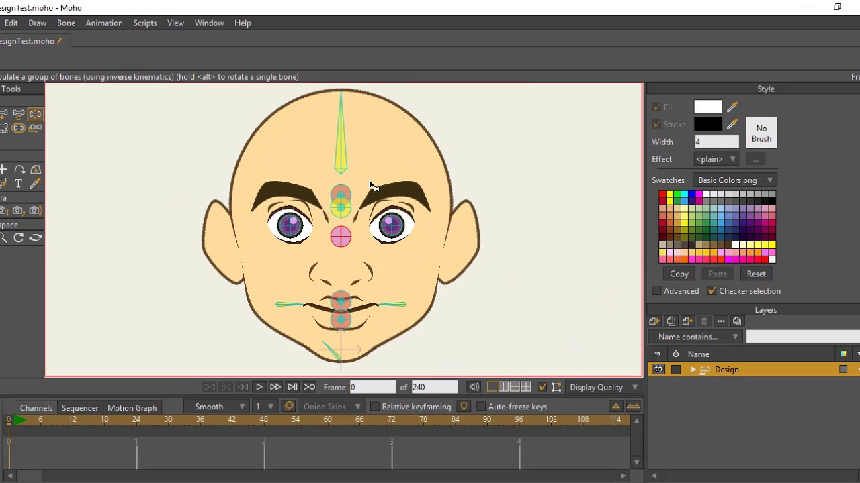
Task: Toggle audio mute speaker icon
Action: pos(474,387)
